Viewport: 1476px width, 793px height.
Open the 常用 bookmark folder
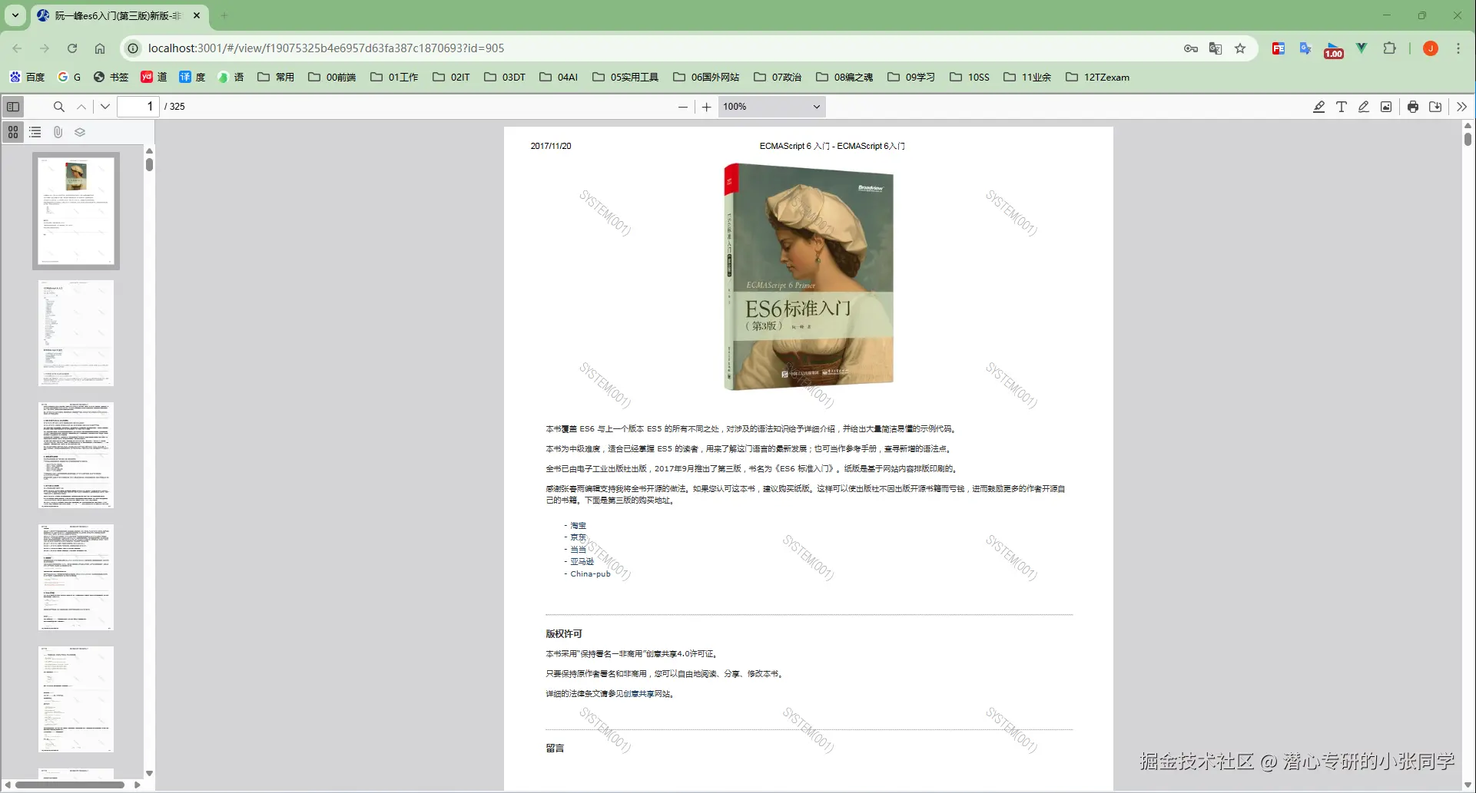(276, 77)
